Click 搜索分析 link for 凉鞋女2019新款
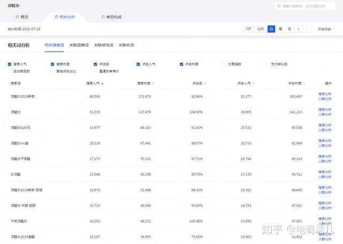Screen dimensions: 343x244 (x=325, y=94)
